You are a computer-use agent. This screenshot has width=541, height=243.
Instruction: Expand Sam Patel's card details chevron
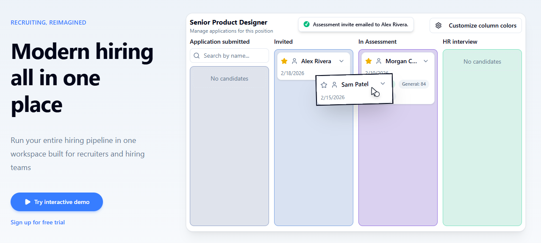[x=383, y=84]
